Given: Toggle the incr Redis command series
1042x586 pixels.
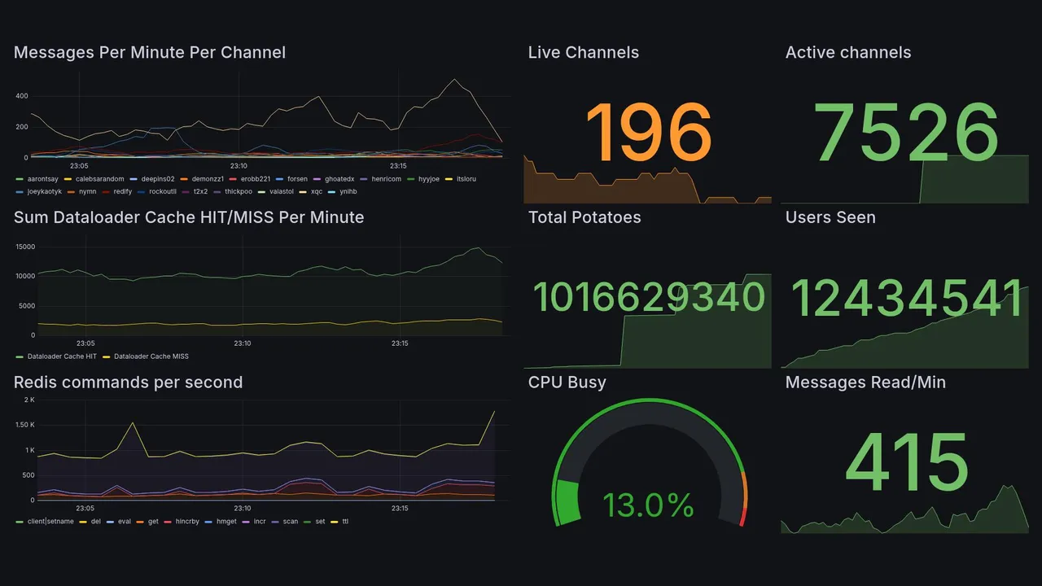Looking at the screenshot, I should click(x=260, y=521).
